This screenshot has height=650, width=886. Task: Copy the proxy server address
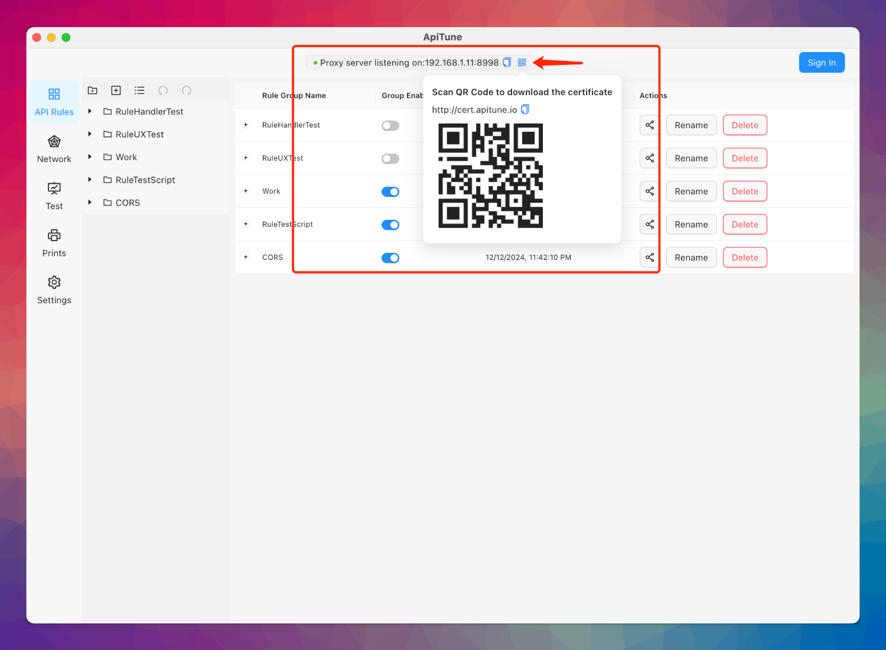click(x=507, y=63)
